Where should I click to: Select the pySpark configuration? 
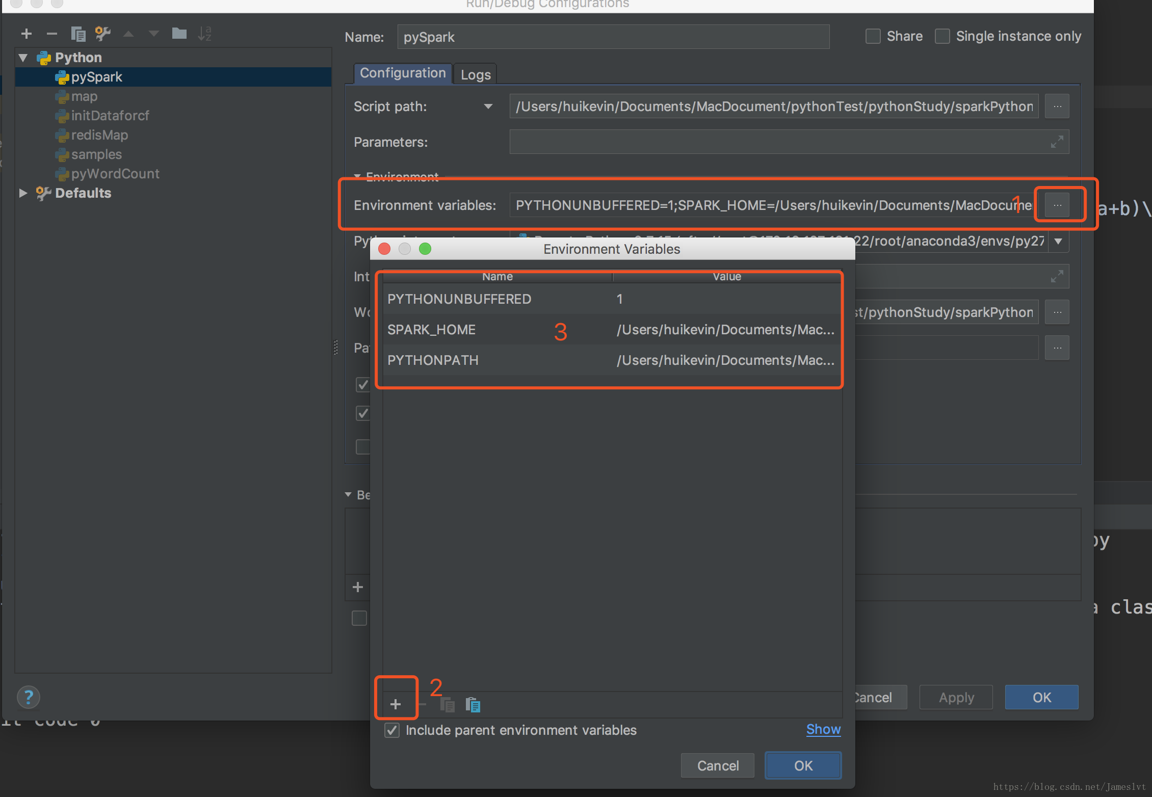coord(173,77)
